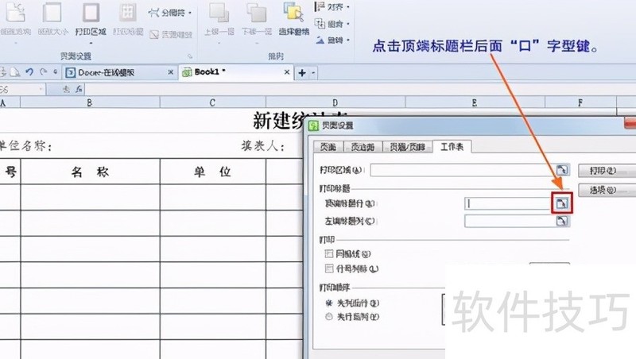Viewport: 636px width, 359px height.
Task: Click the cell labeled 单位 in header row
Action: tap(212, 172)
